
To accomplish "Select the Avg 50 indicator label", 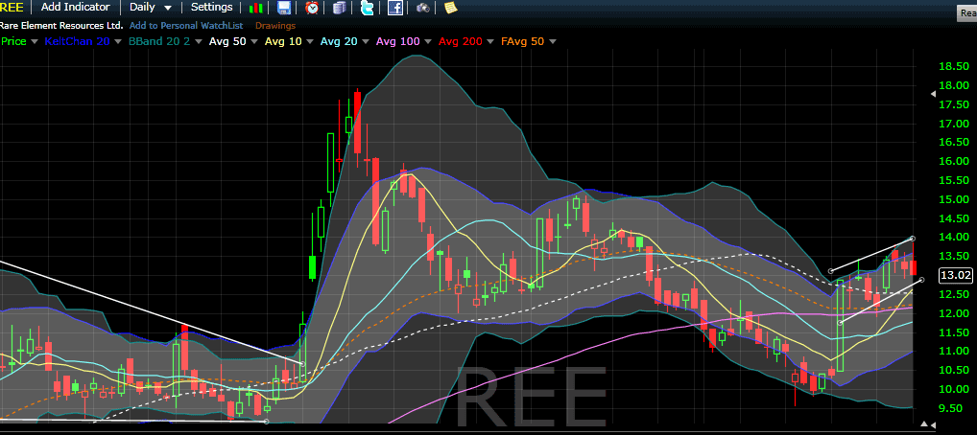I will (x=227, y=42).
